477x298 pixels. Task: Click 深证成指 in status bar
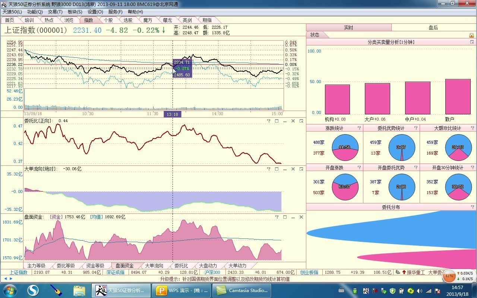tap(116, 272)
